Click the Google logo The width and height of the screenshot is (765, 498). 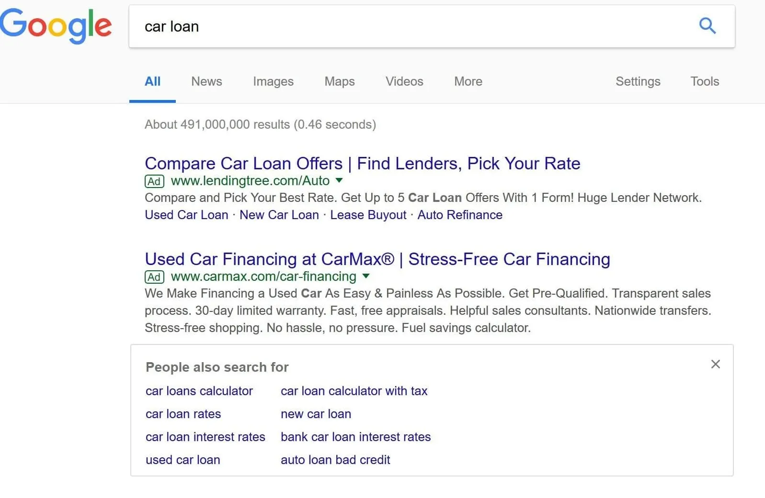pos(56,26)
